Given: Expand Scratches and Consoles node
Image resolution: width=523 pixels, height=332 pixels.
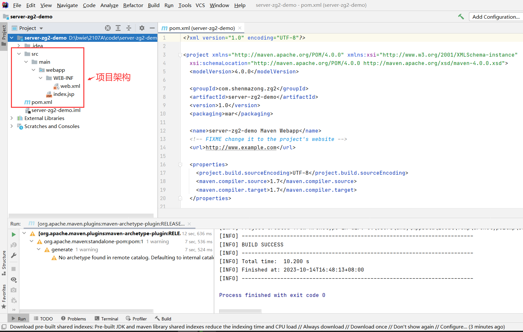Looking at the screenshot, I should coord(12,126).
